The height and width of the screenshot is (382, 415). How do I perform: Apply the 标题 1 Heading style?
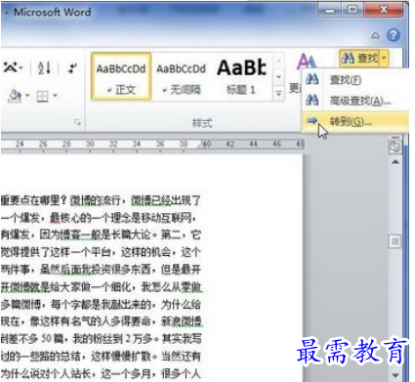[241, 76]
